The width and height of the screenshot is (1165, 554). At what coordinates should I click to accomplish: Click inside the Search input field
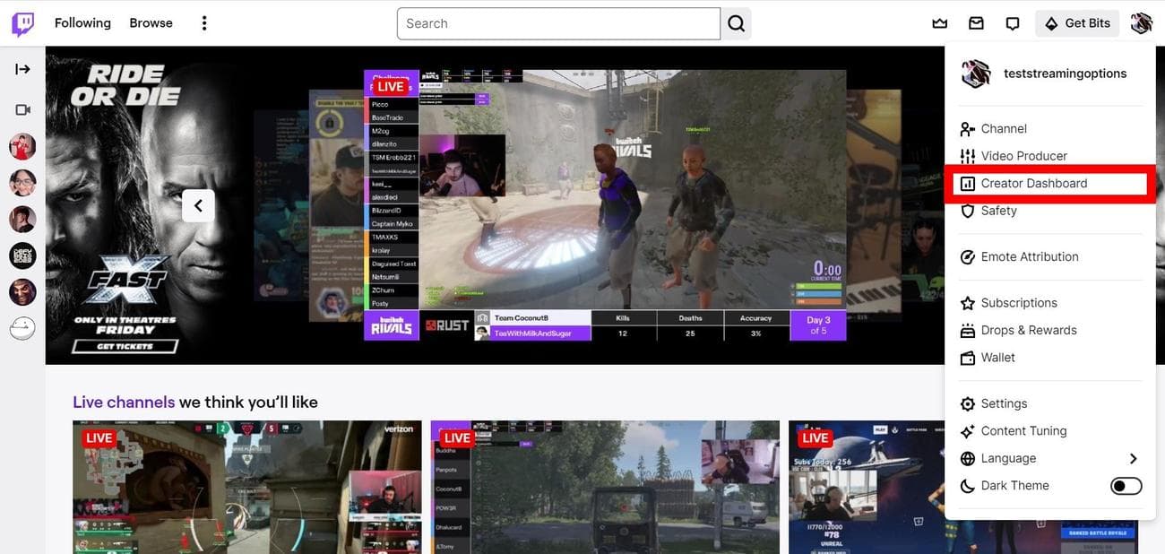point(558,23)
